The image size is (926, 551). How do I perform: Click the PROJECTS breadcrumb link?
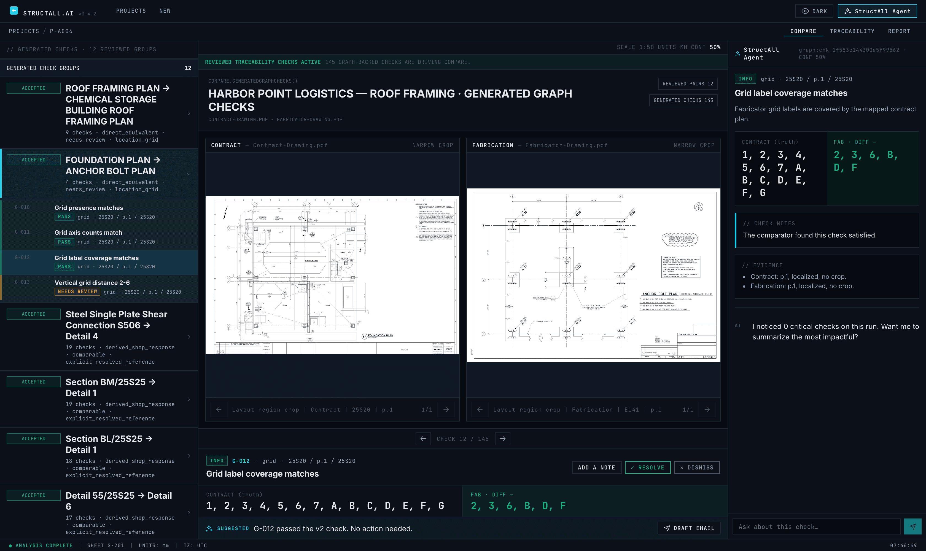(24, 31)
